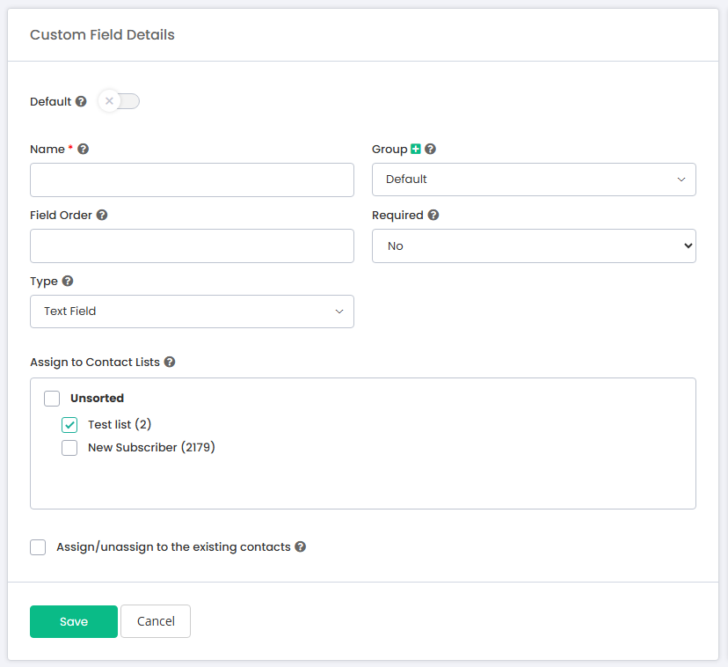Enable Assign/unassign to the existing contacts checkbox

coord(38,547)
